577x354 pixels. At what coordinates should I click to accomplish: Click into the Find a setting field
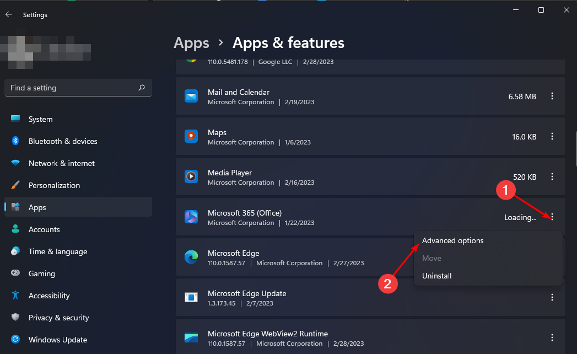(x=78, y=88)
